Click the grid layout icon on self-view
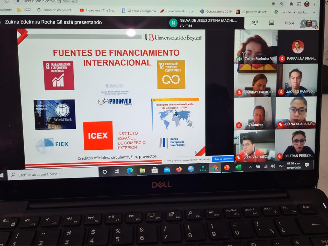The image size is (328, 246). point(314,24)
